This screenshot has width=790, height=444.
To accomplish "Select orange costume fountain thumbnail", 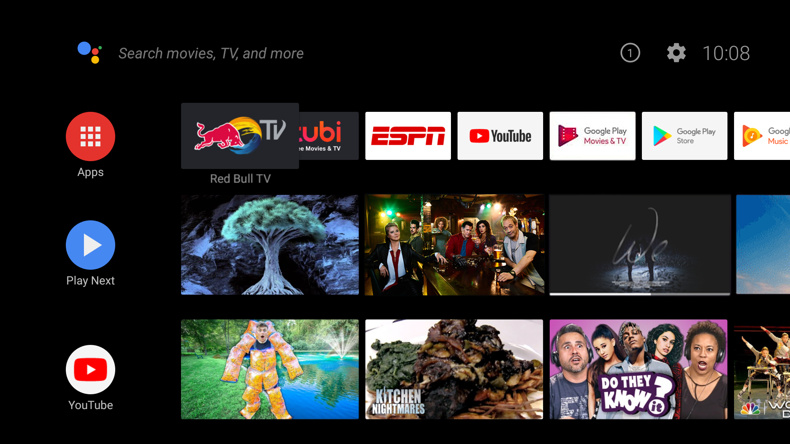I will [270, 369].
